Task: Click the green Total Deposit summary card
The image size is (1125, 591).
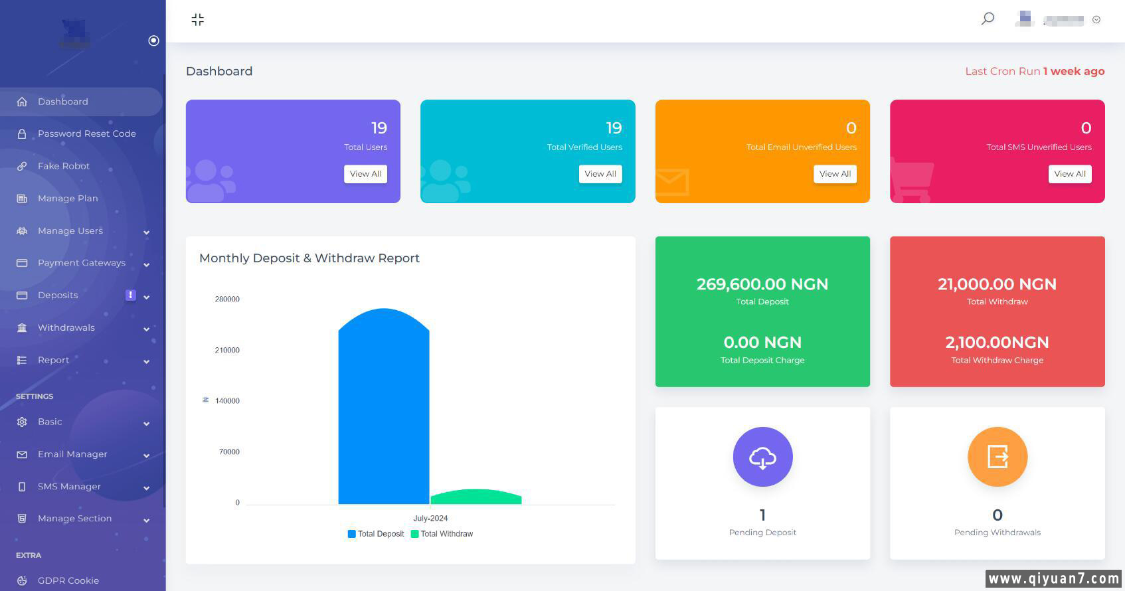Action: [x=762, y=311]
